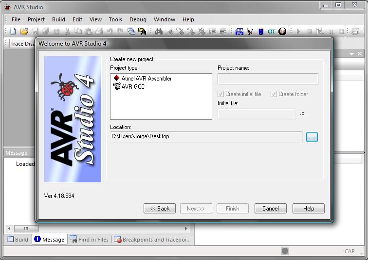Click the Message panel horizontal scrollbar

click(97, 228)
